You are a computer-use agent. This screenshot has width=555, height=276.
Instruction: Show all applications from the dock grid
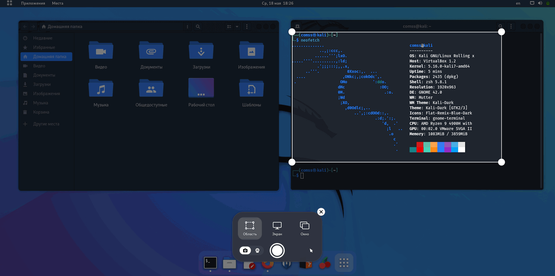pos(344,263)
